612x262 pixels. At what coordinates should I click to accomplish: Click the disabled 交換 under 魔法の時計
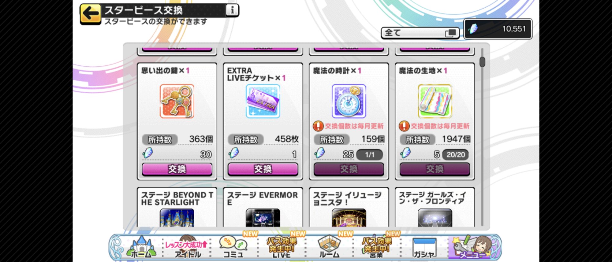coord(349,169)
